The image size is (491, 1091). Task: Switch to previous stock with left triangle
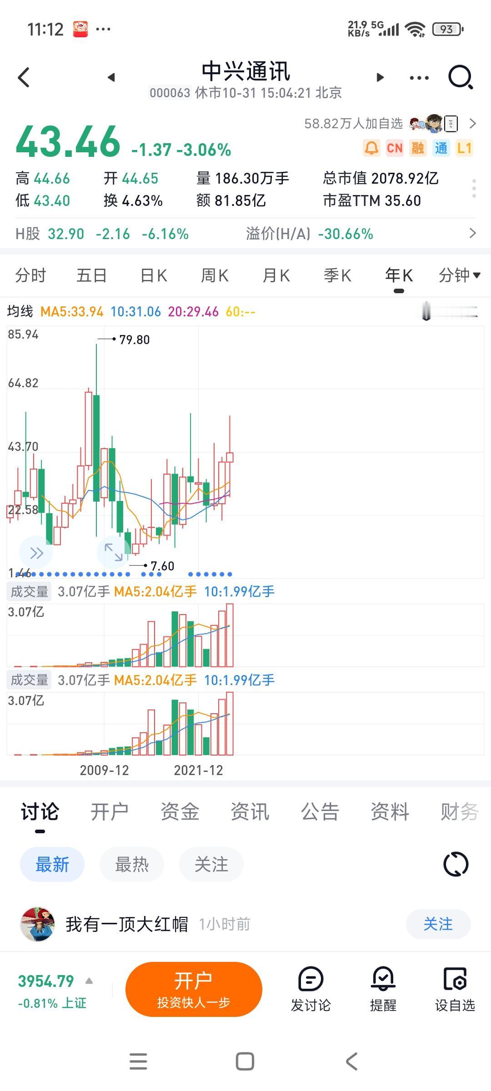pyautogui.click(x=111, y=77)
